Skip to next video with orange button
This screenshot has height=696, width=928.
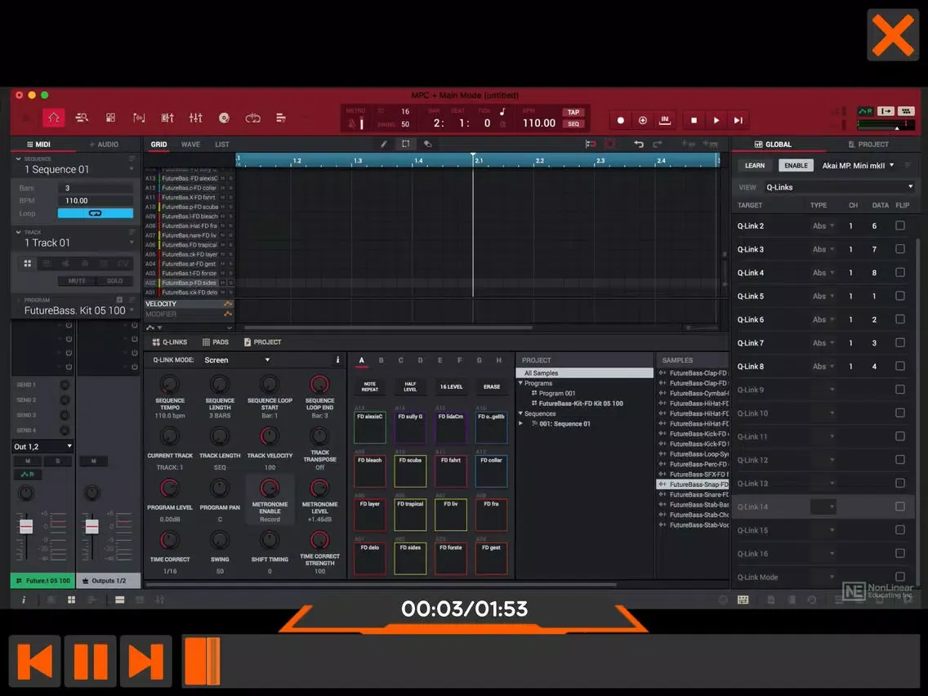click(145, 661)
